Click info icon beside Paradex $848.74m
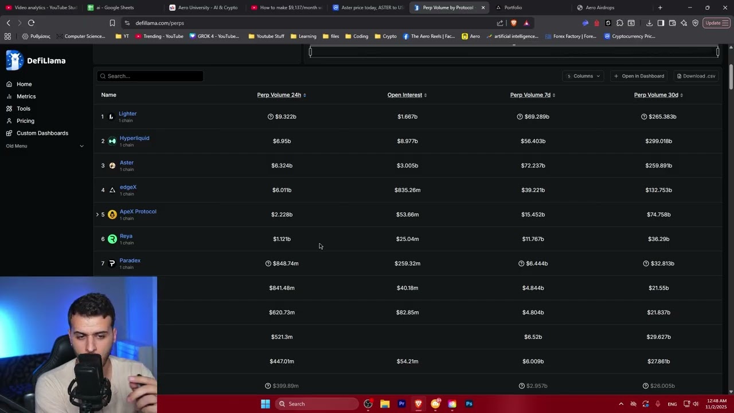 (x=268, y=263)
